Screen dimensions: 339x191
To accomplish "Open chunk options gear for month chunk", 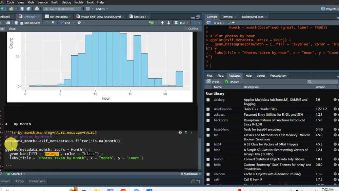I will (180, 132).
